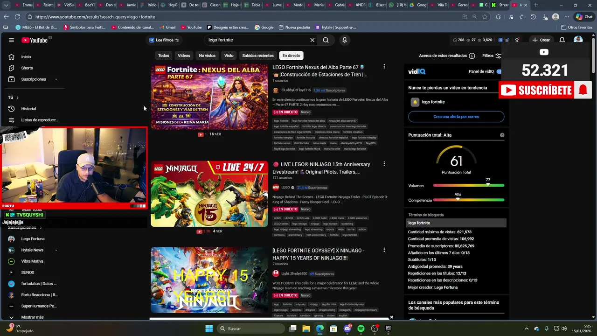Open options menu for Nexus del Alba video
Viewport: 597px width, 336px height.
click(x=384, y=67)
